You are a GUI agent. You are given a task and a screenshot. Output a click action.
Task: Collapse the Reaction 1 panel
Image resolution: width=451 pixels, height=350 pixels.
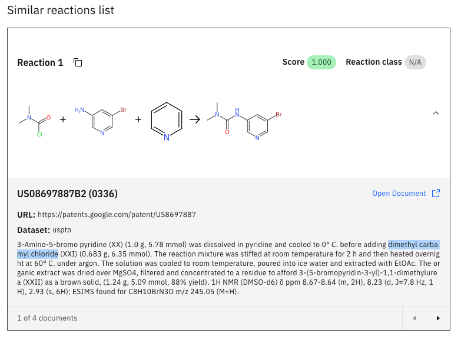pos(436,113)
